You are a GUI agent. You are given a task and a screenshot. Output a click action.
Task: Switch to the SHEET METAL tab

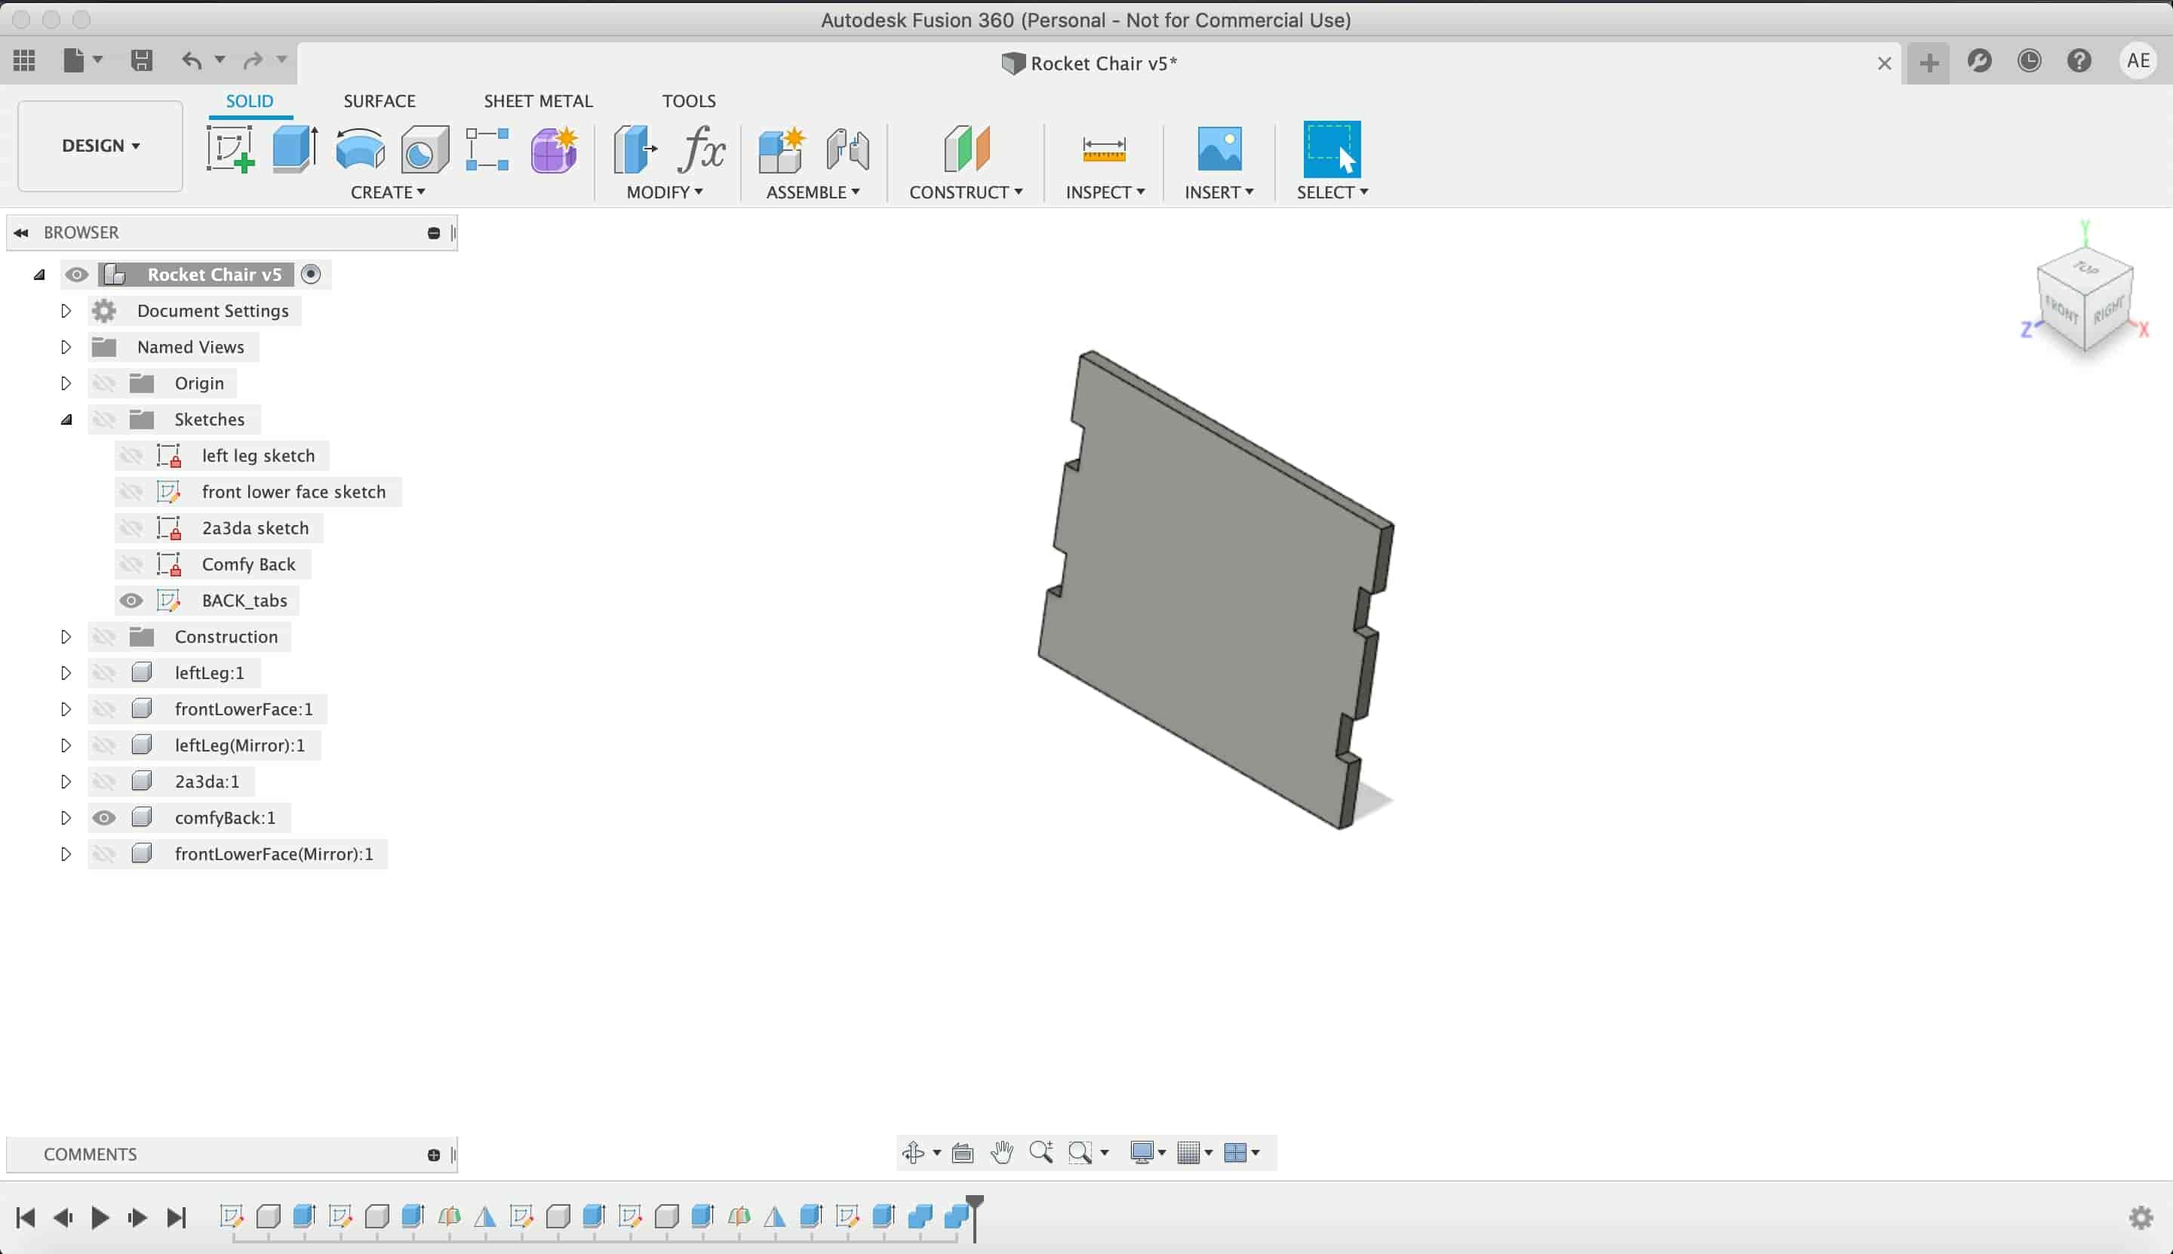538,101
